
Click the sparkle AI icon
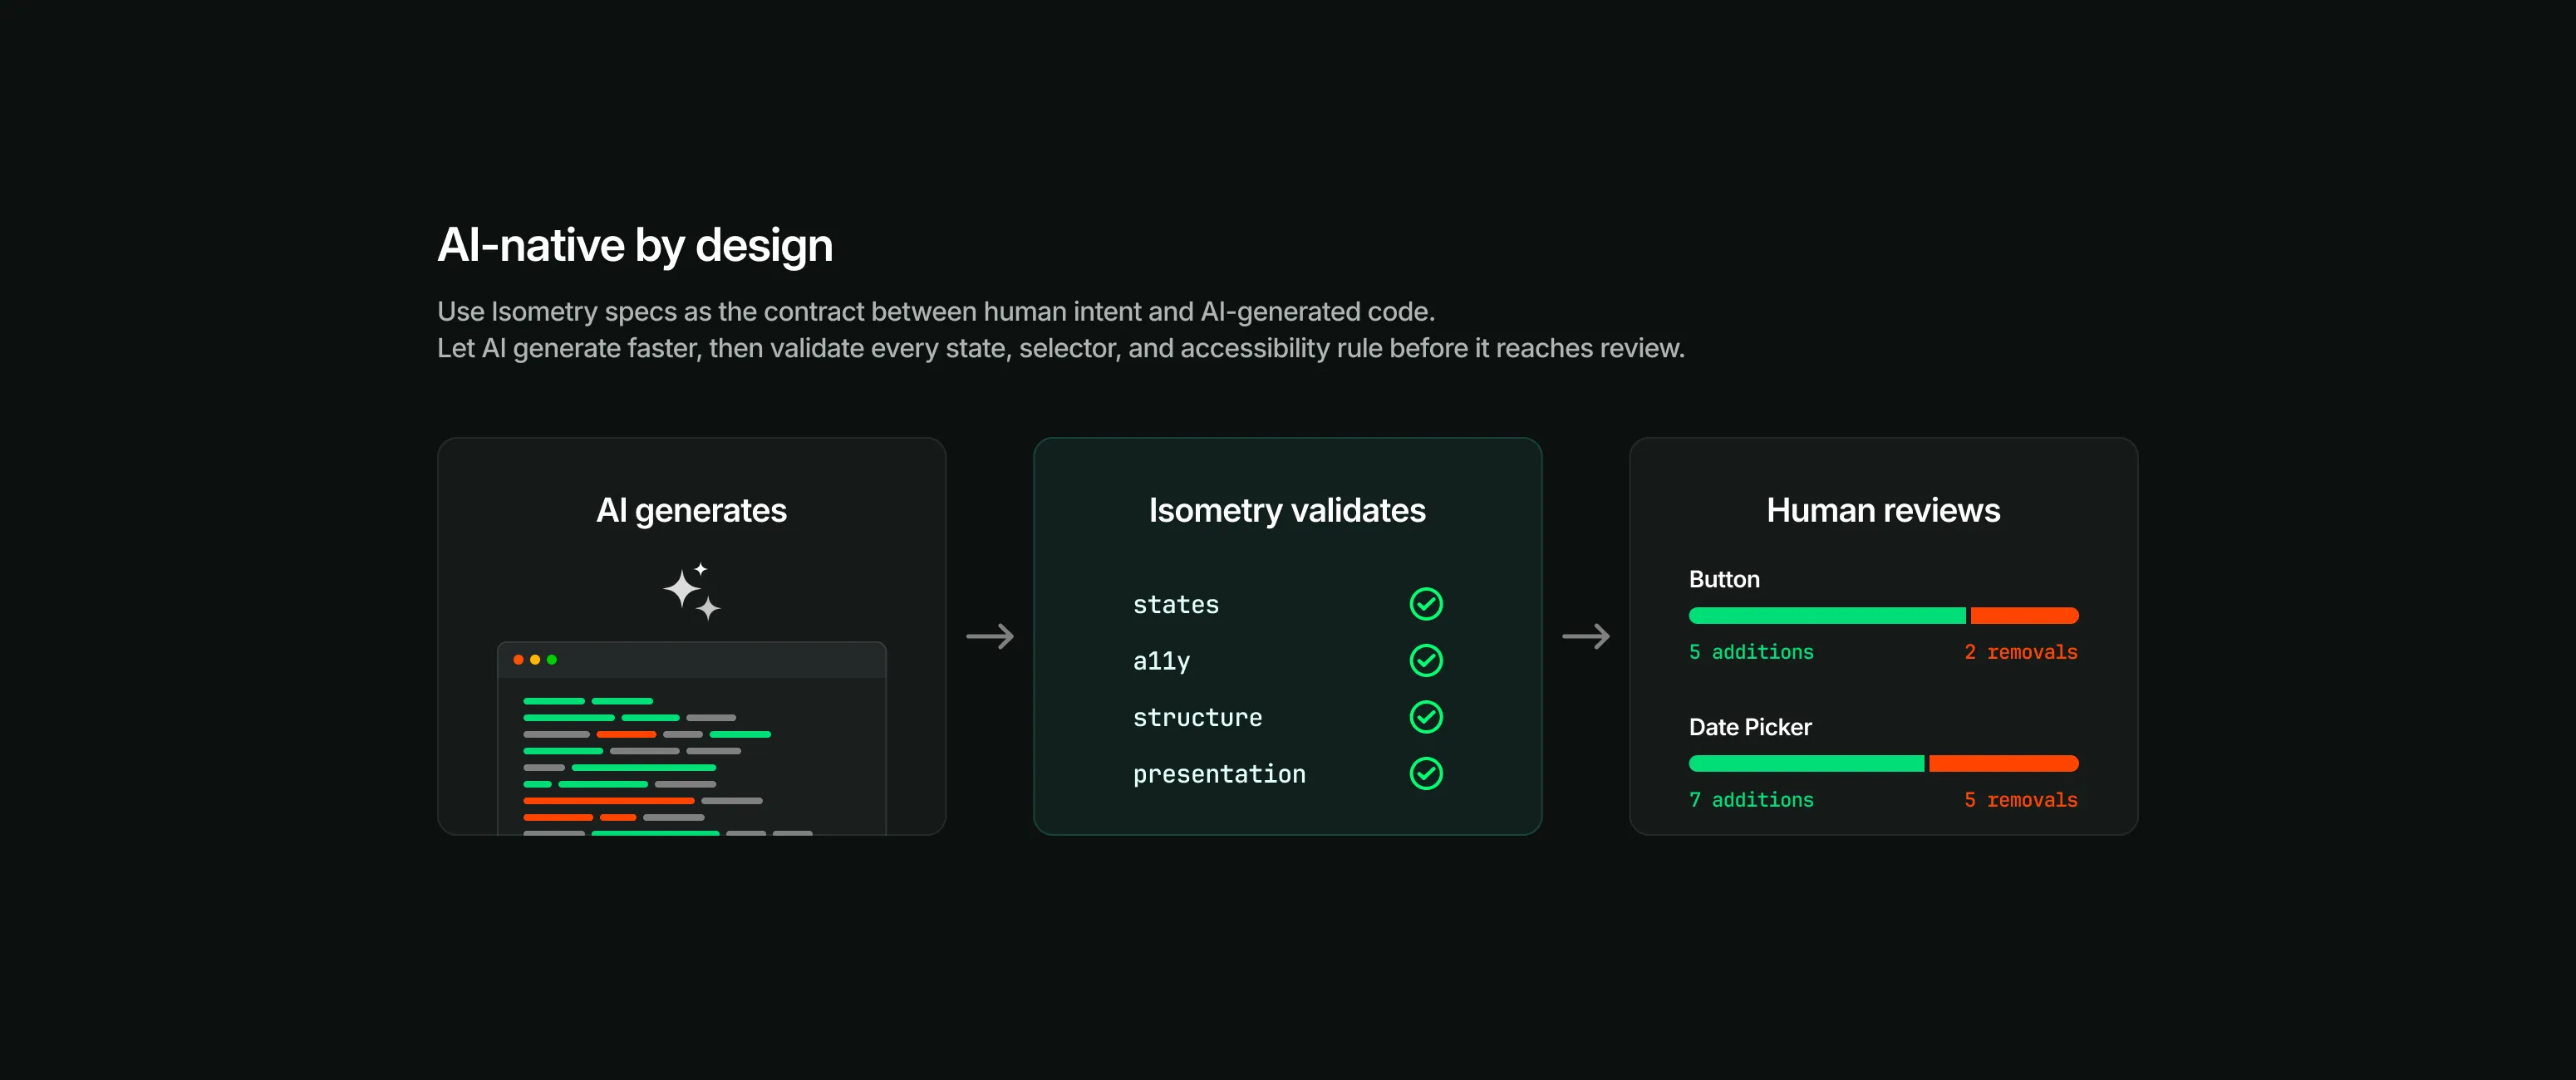pos(692,591)
